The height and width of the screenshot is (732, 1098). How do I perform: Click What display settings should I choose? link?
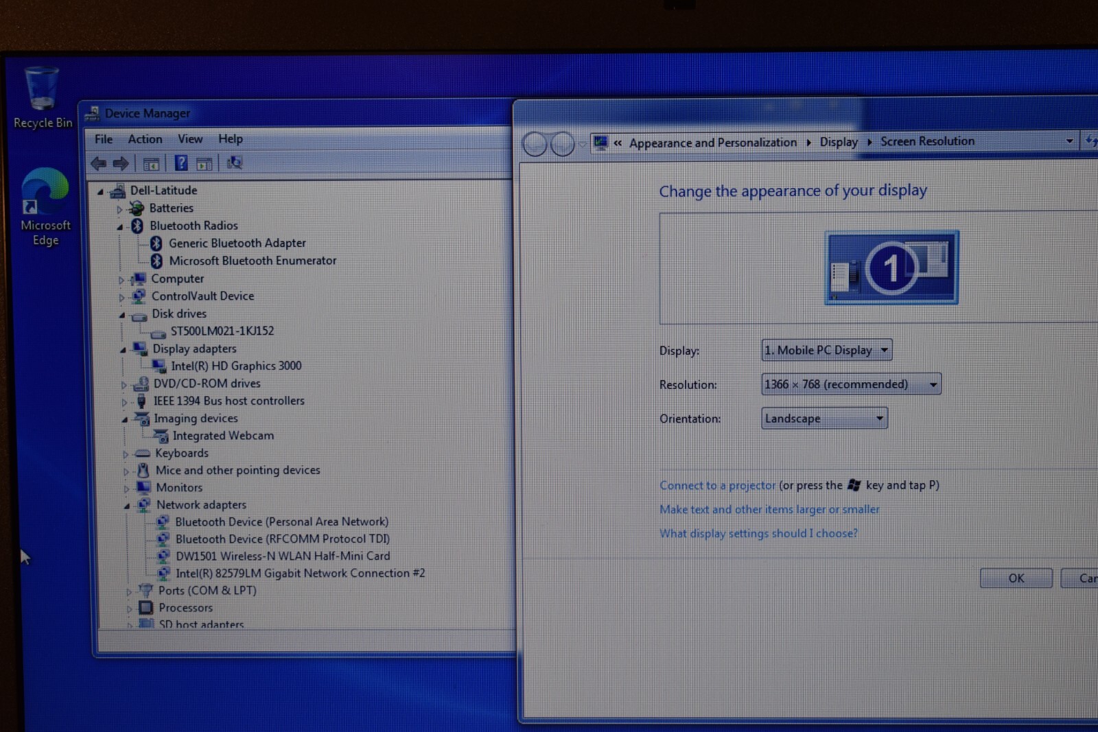click(758, 534)
